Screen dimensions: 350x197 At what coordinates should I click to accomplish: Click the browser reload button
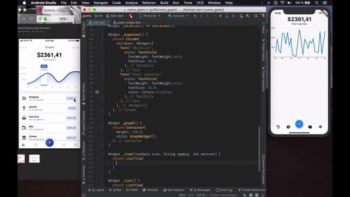31,19
